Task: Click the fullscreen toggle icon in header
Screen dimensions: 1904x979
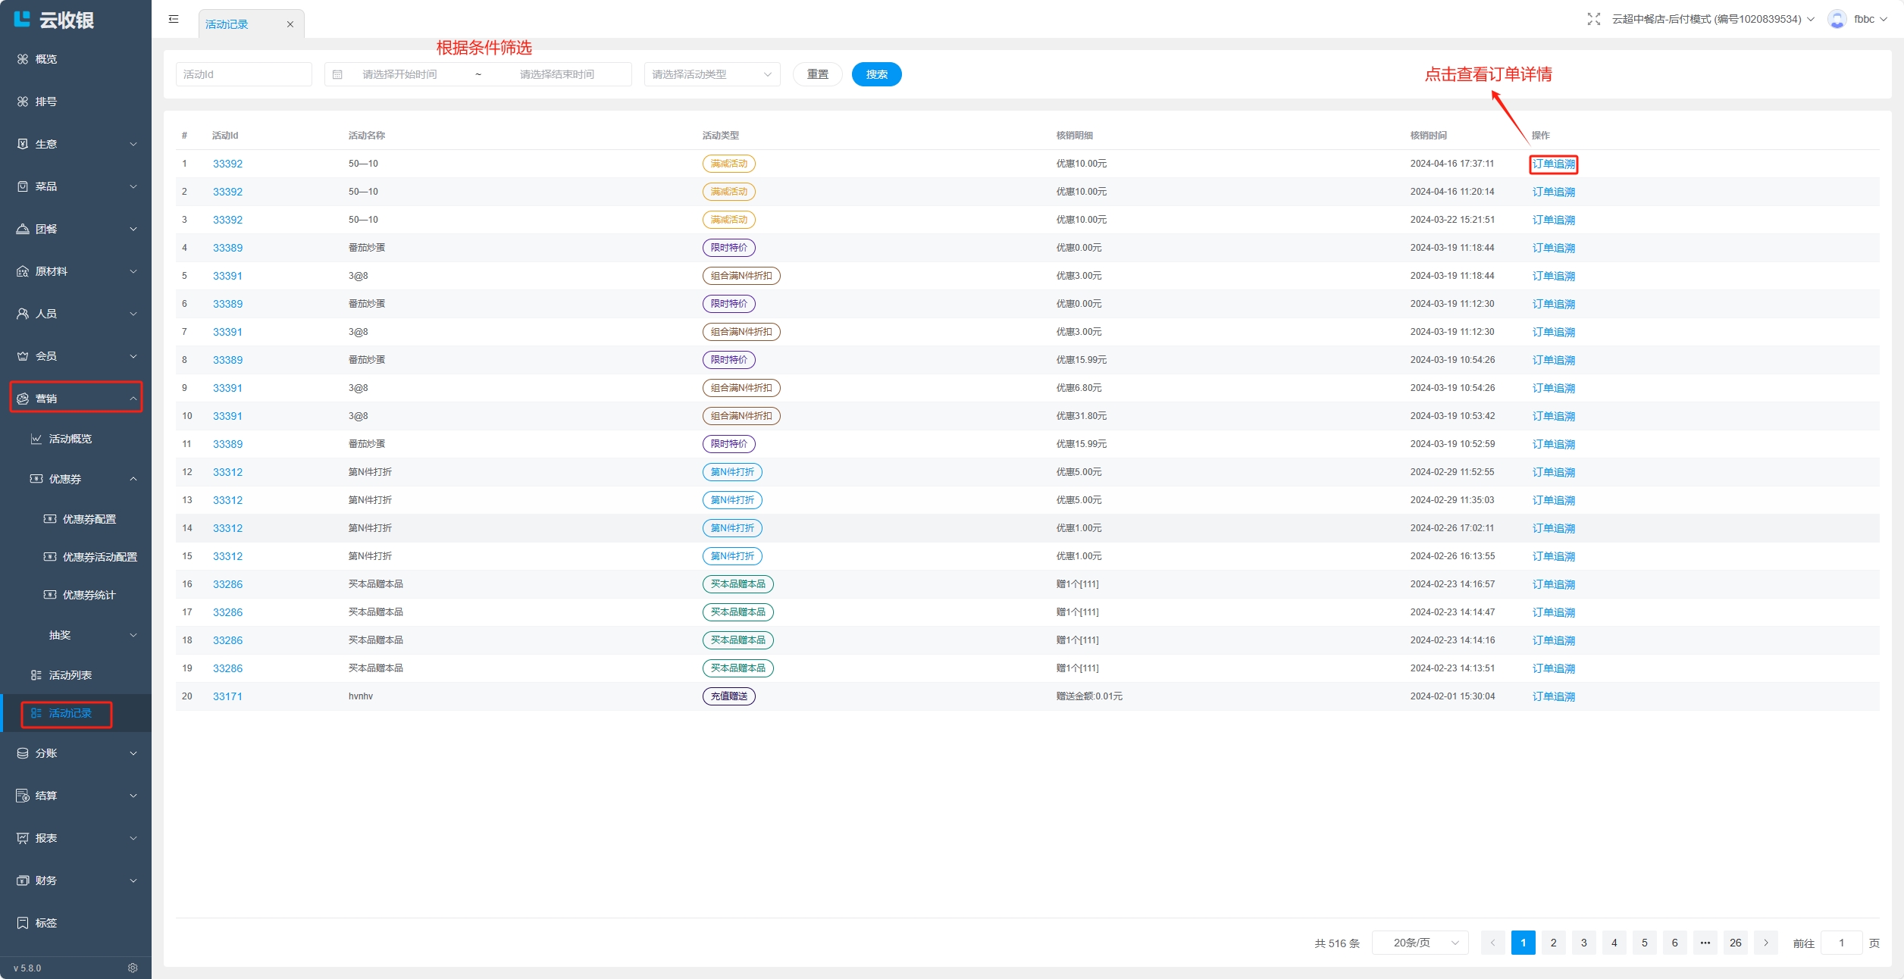Action: tap(1593, 20)
